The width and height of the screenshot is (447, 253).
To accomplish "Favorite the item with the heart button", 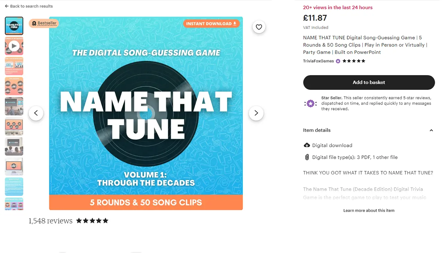I will pos(259,27).
